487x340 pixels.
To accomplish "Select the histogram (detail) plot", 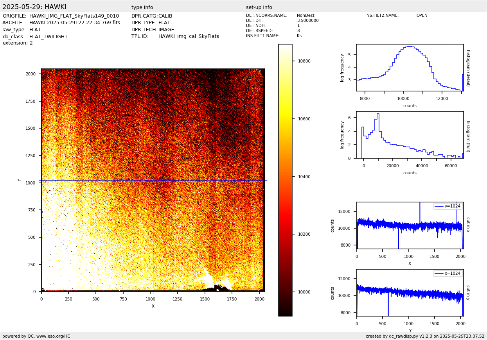I will click(x=410, y=68).
